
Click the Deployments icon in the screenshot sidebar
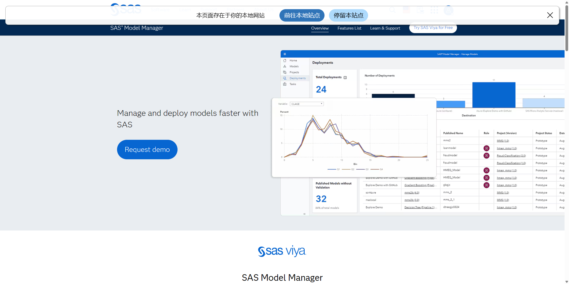[x=284, y=78]
